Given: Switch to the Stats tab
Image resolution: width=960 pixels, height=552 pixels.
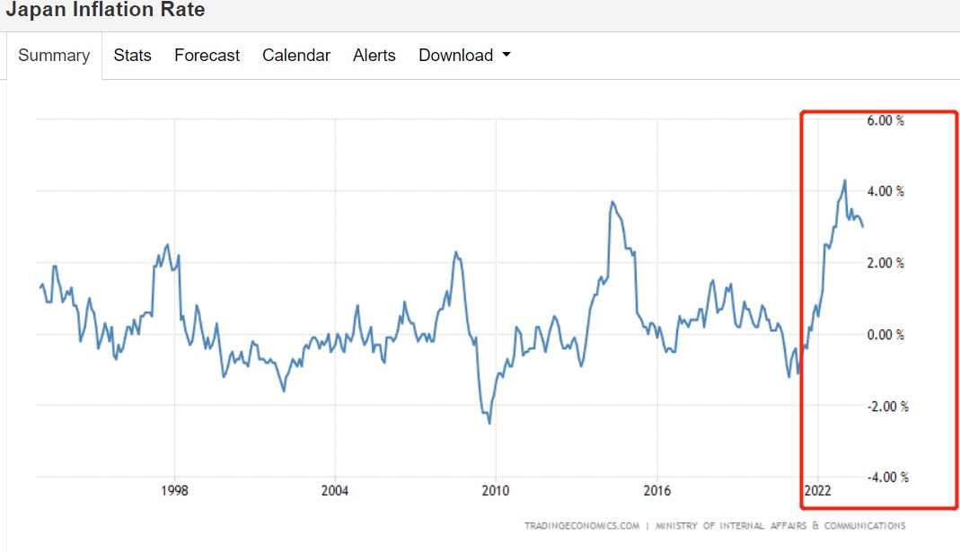Looking at the screenshot, I should point(132,56).
